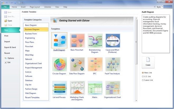Switch to the View tab
Image resolution: width=174 pixels, height=109 pixels.
tap(57, 7)
